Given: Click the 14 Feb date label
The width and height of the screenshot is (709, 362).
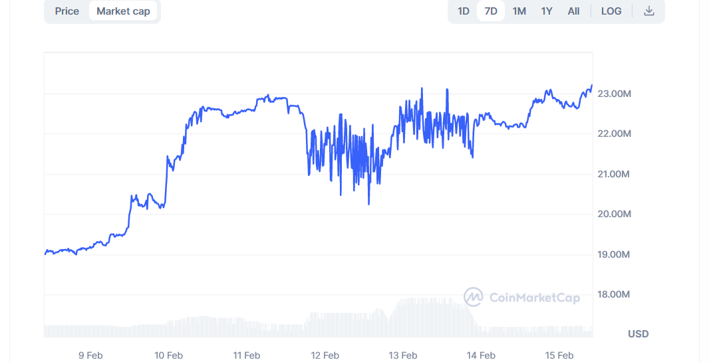Looking at the screenshot, I should coord(481,355).
